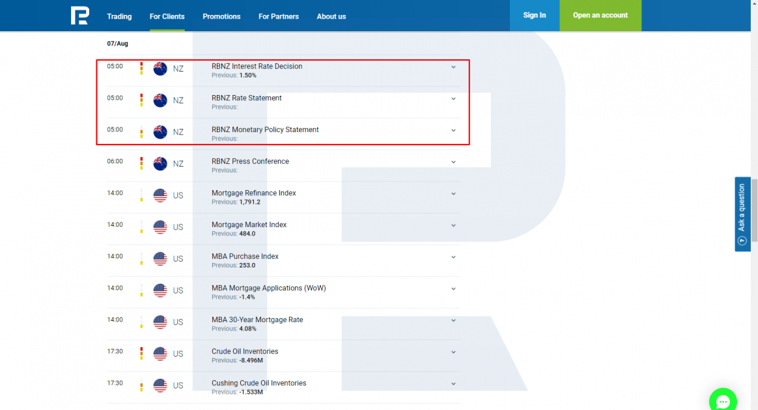The image size is (758, 410).
Task: Click the RoboForex logo icon
Action: pos(79,16)
